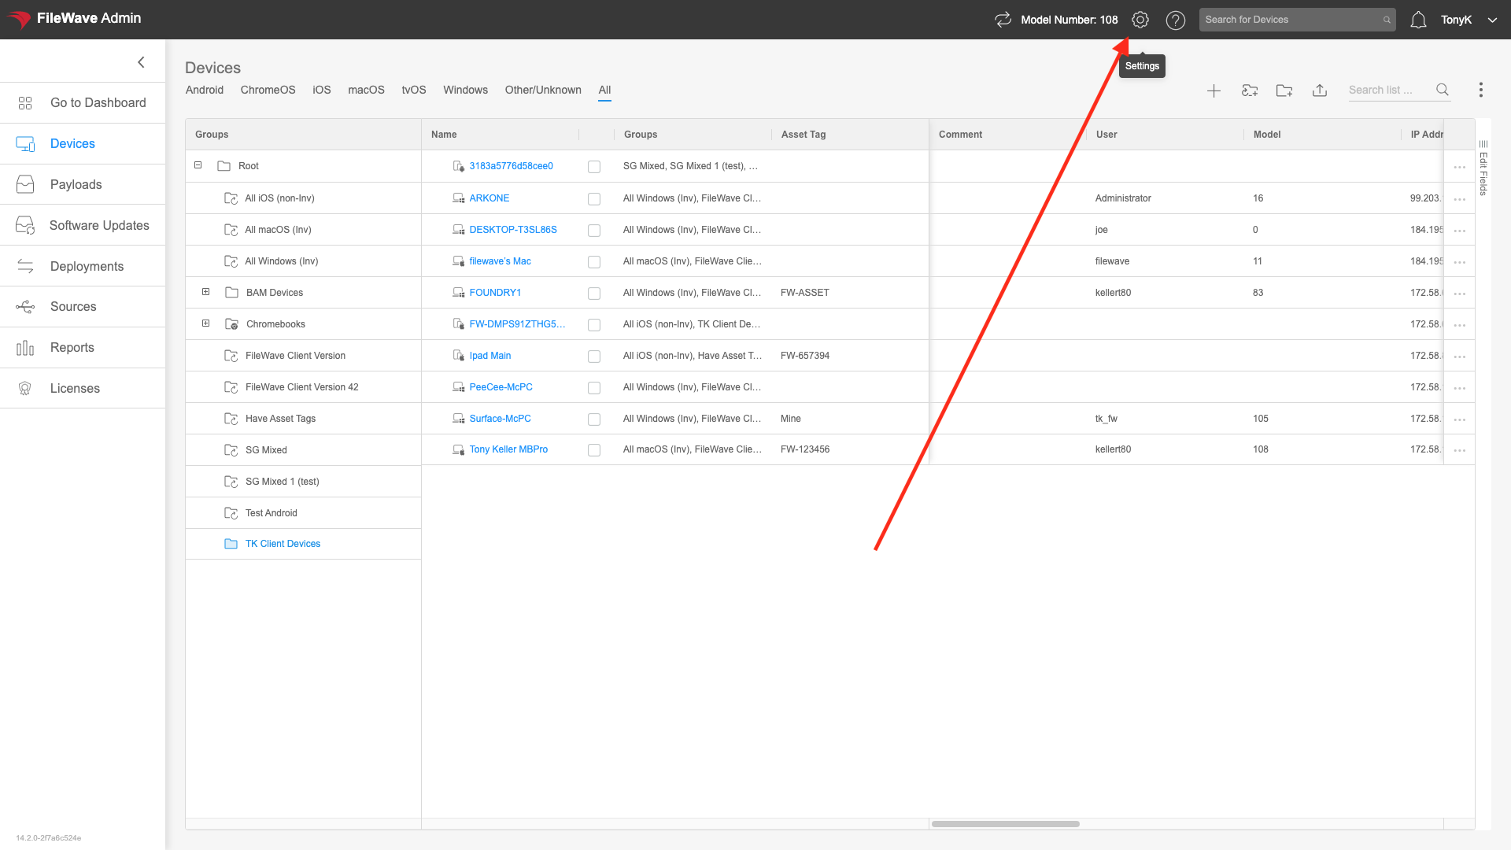Viewport: 1511px width, 850px height.
Task: Go to Dashboard in sidebar
Action: [83, 102]
